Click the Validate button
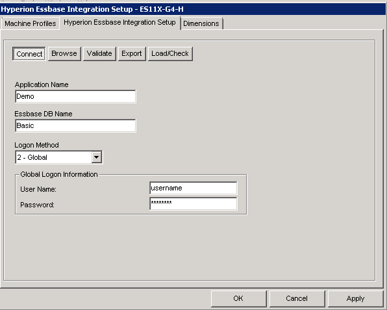The height and width of the screenshot is (310, 387). pos(99,53)
